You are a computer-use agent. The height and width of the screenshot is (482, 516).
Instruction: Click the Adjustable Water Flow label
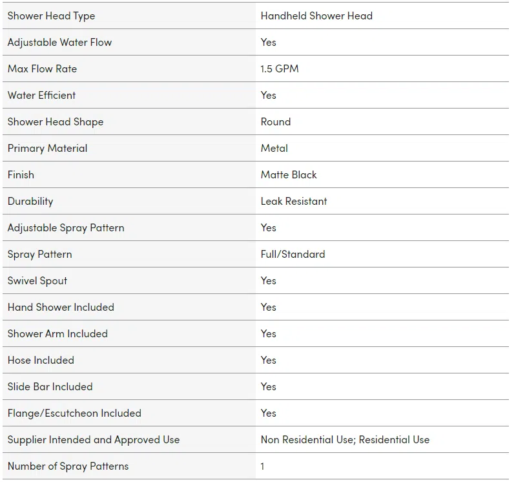pos(59,43)
